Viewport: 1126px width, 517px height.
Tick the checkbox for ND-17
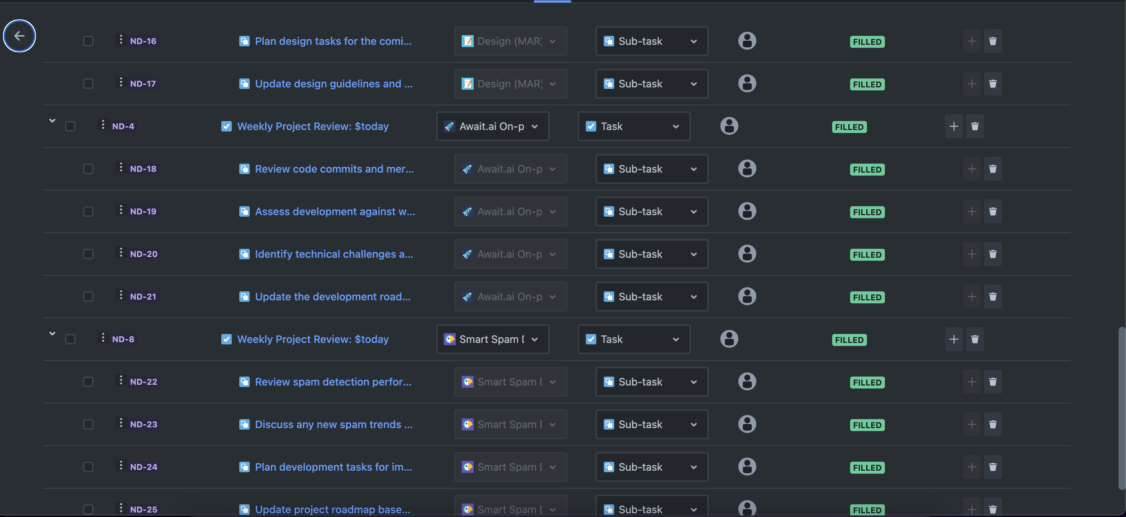click(88, 84)
